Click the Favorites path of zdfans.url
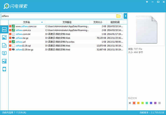The image size is (166, 115). 60,42
